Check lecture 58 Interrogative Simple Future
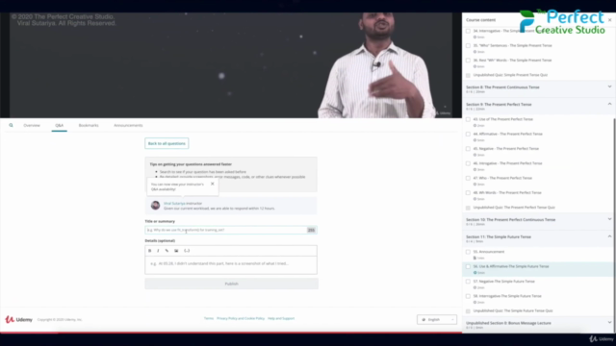 [468, 296]
